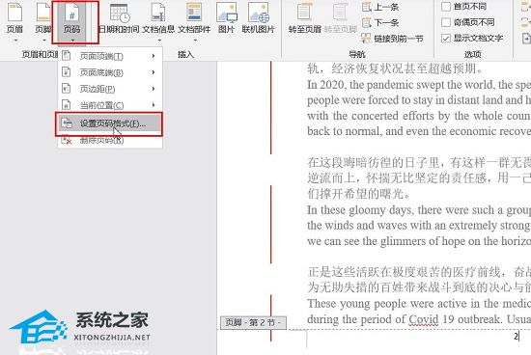Open dropdown arrow under 文档部件
The image size is (531, 355).
click(x=195, y=40)
